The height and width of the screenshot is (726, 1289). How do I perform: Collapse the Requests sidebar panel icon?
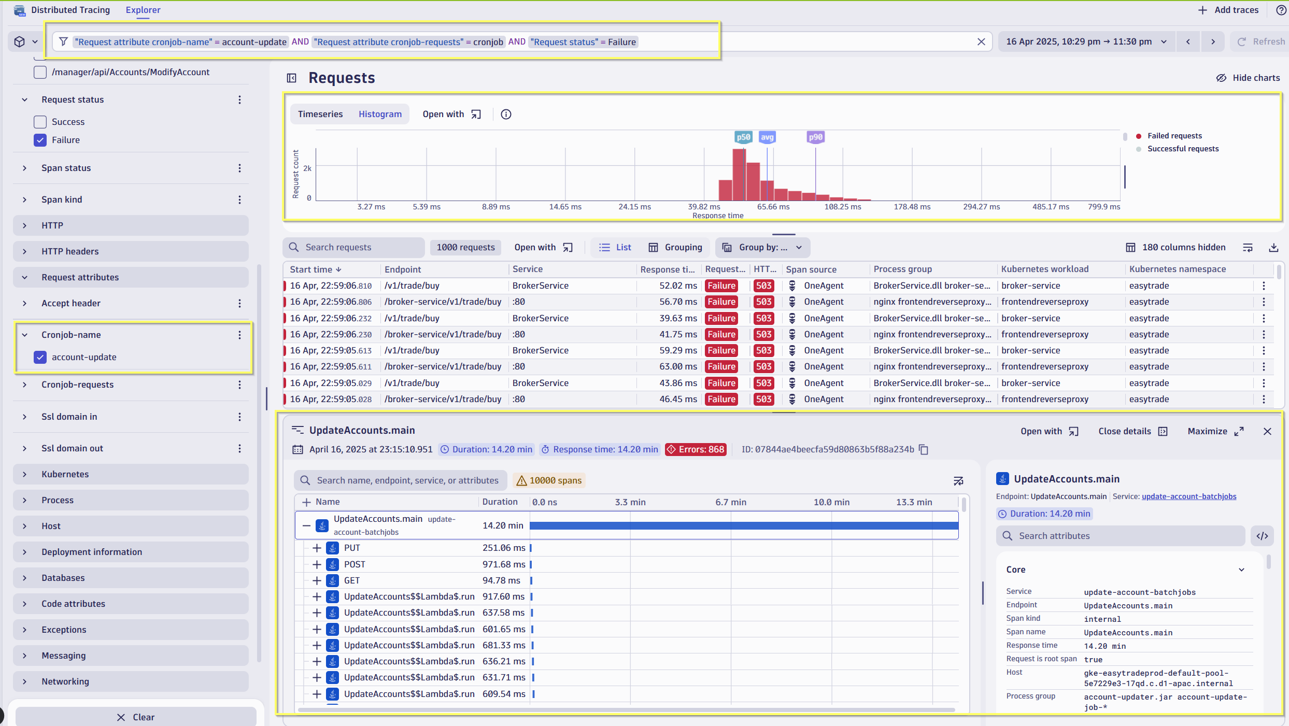pos(292,78)
